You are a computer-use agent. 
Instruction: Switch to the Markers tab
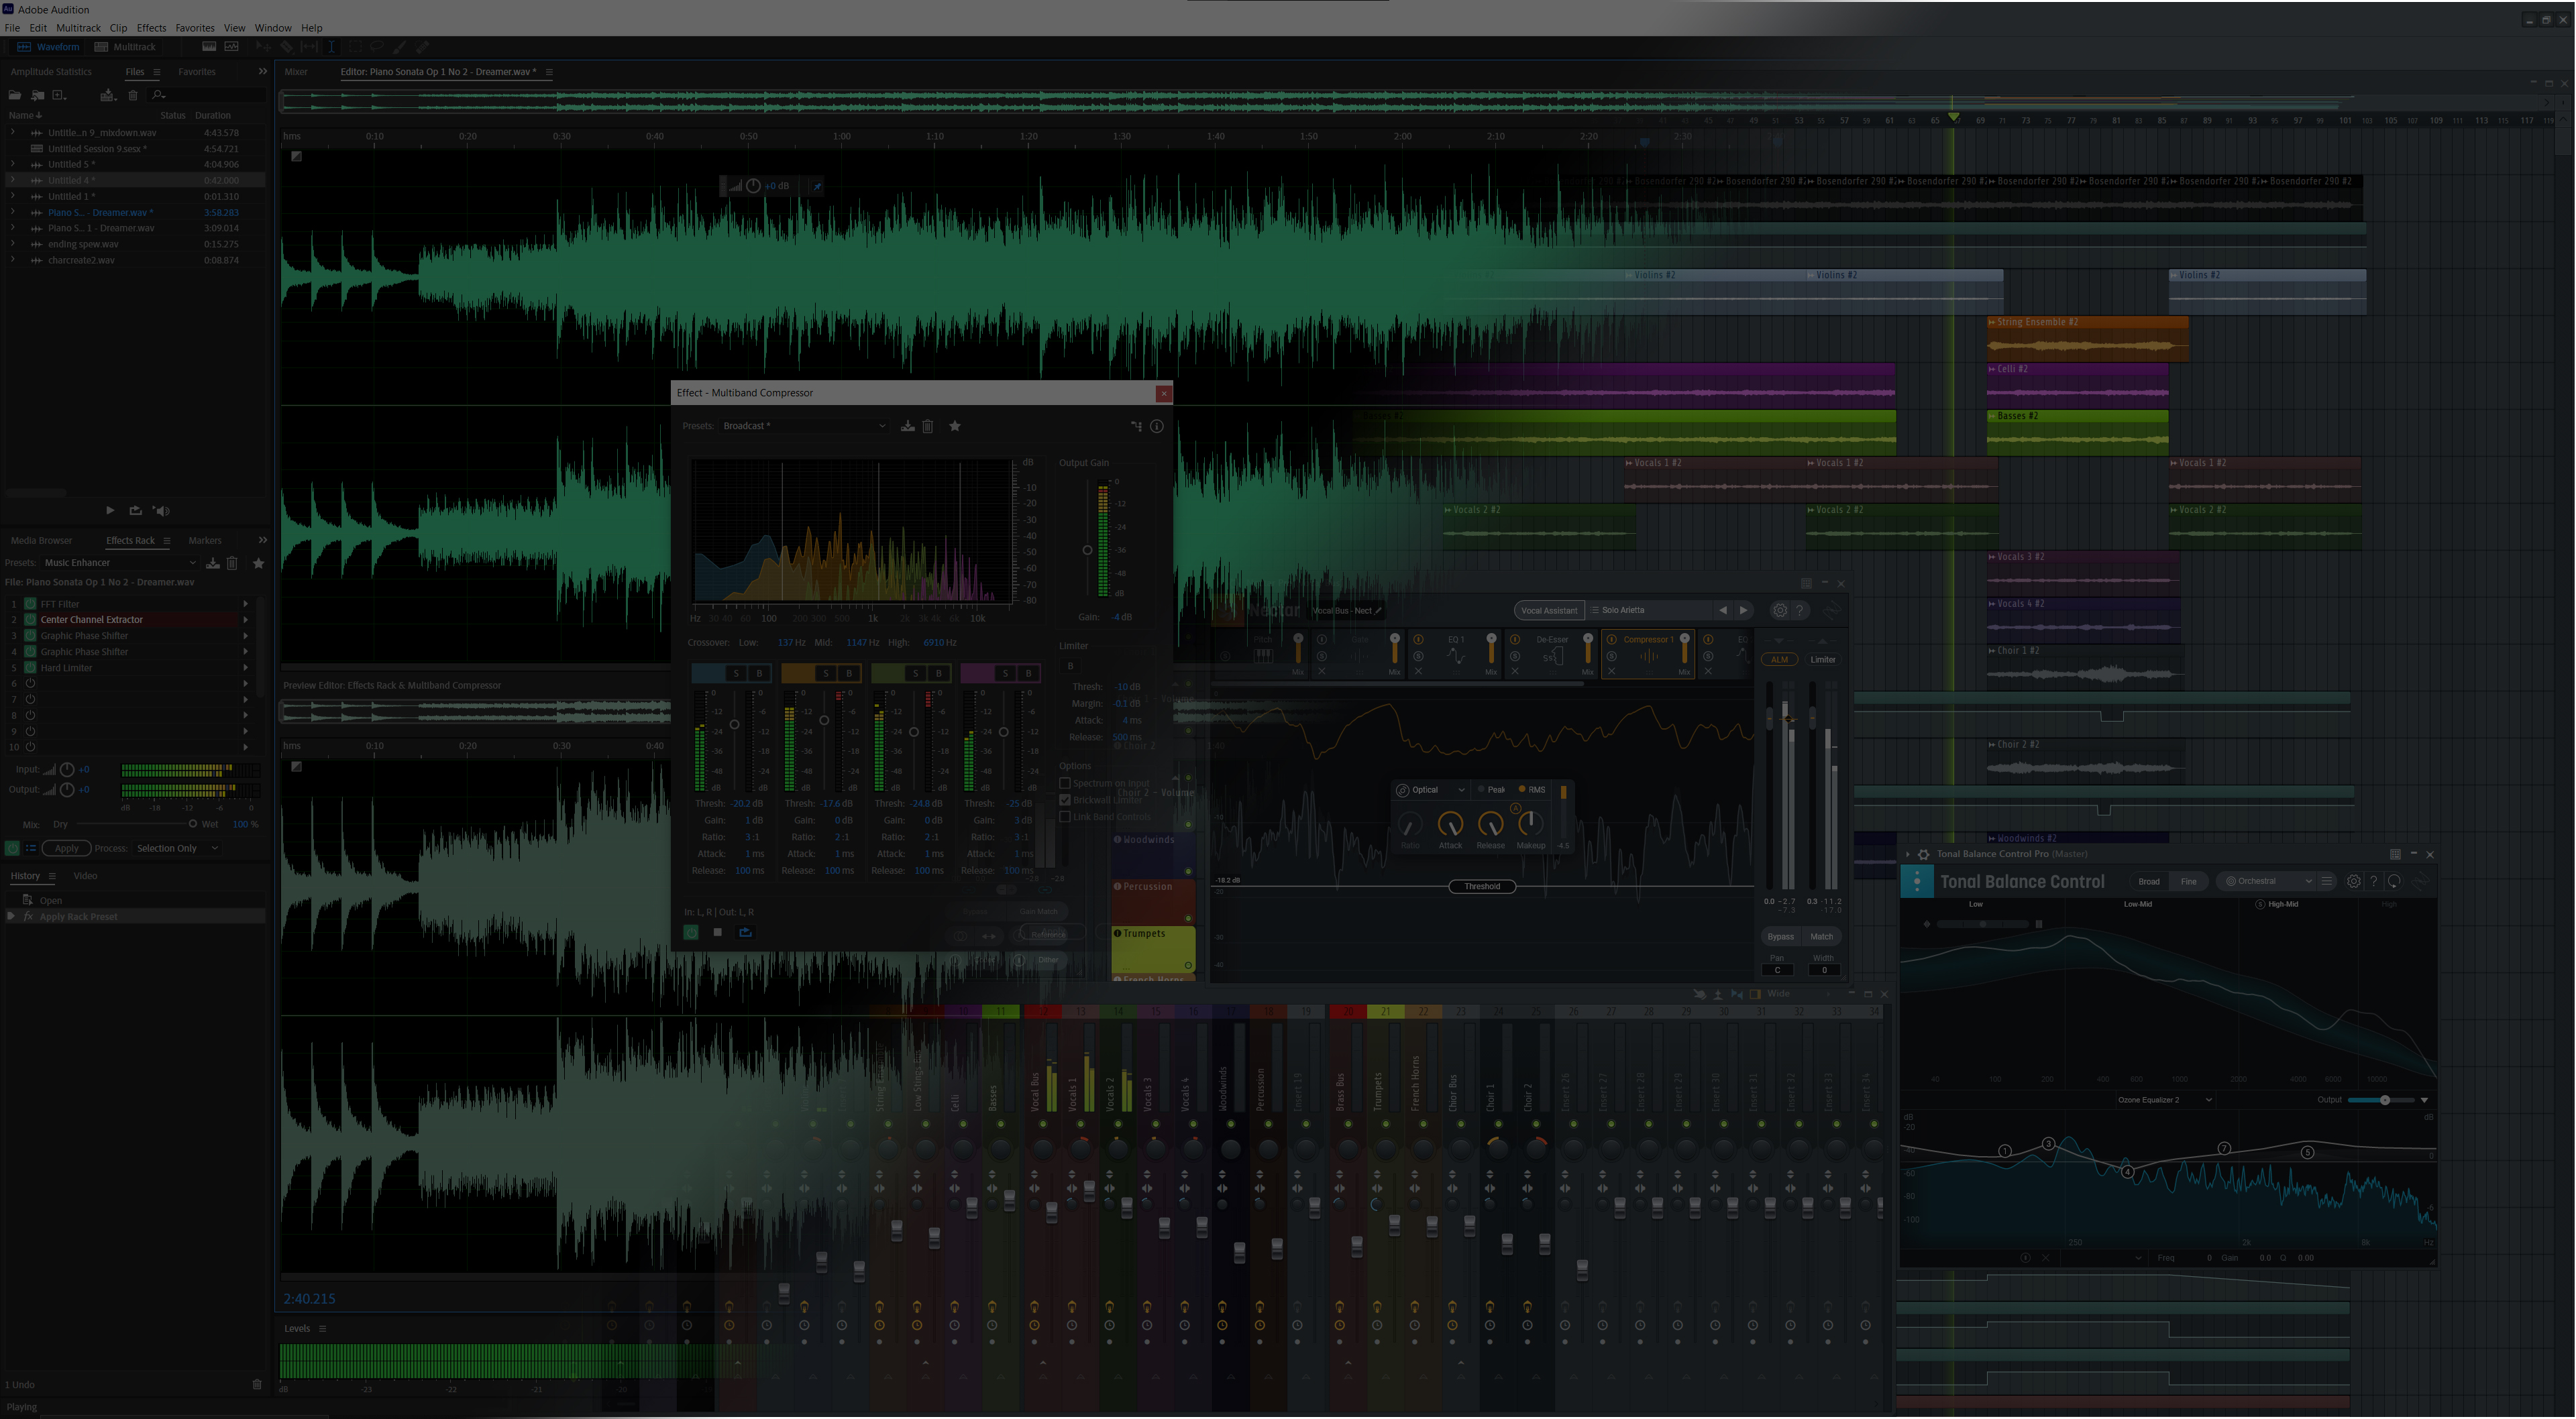(205, 540)
